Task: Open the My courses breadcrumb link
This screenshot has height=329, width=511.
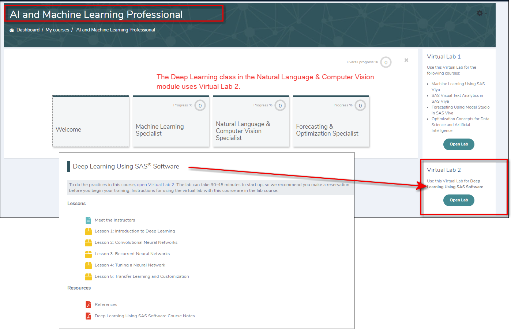Action: tap(57, 30)
